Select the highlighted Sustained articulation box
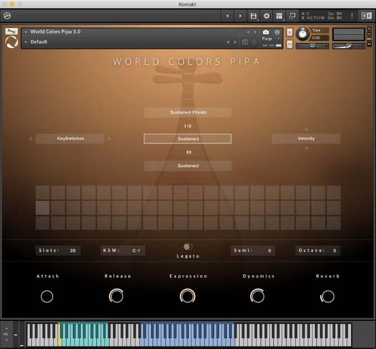The image size is (376, 349). point(187,139)
